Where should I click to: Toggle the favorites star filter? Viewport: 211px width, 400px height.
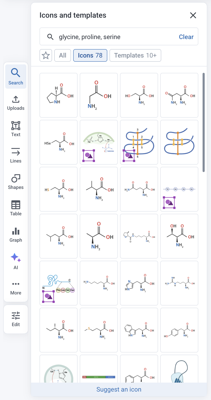click(x=46, y=55)
